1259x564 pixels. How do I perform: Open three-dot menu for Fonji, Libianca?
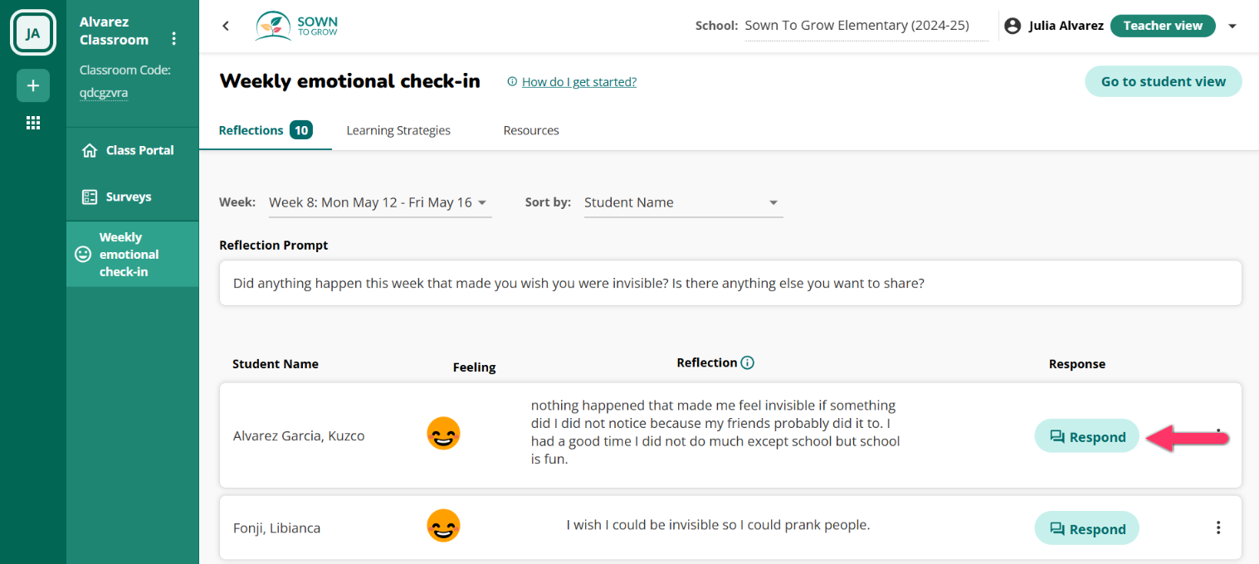(x=1218, y=528)
